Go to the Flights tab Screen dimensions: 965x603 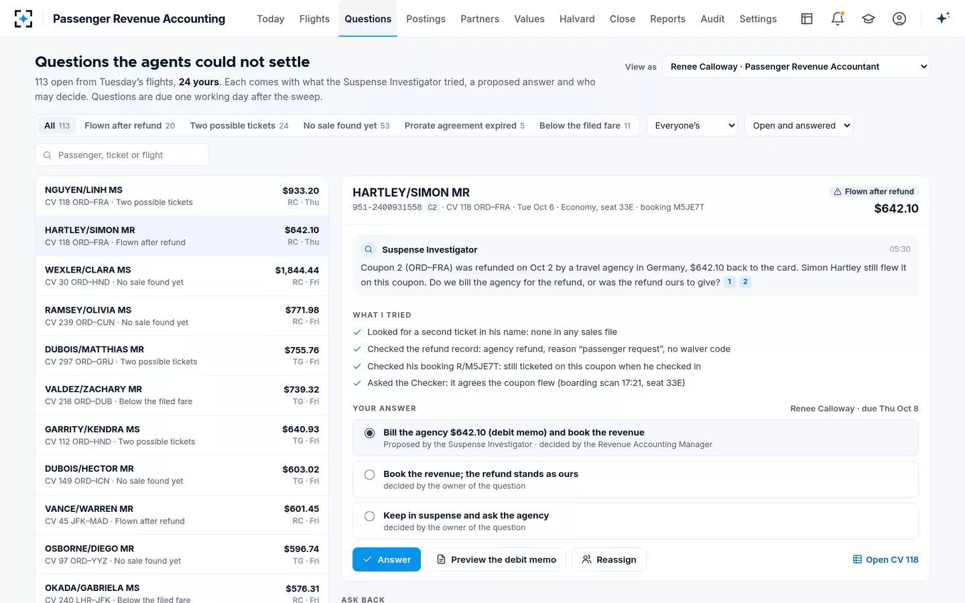click(x=314, y=19)
